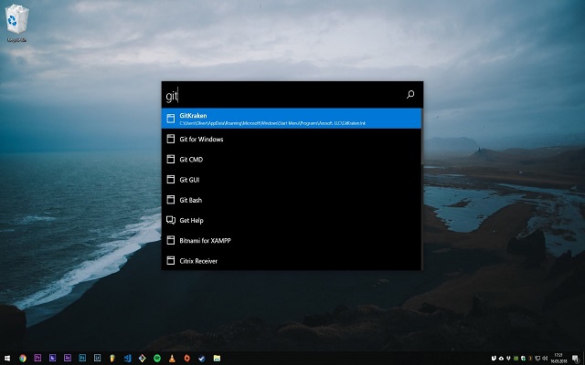Open File Explorer from the taskbar

(x=217, y=359)
